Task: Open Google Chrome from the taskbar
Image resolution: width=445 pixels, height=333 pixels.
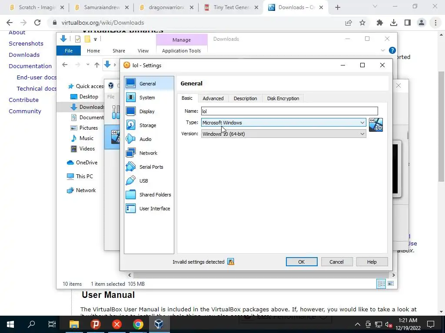Action: [x=138, y=324]
